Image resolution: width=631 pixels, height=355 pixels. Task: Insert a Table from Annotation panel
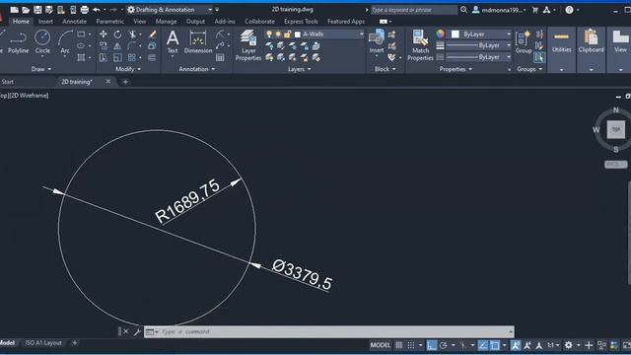[x=220, y=57]
